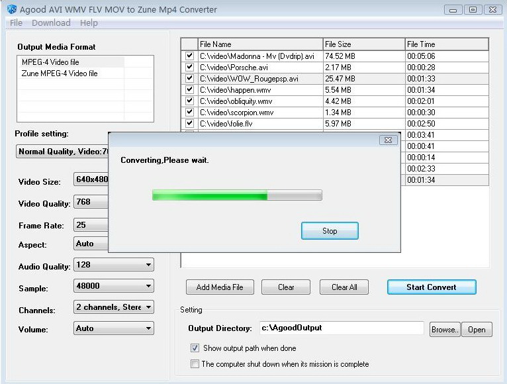
Task: Open the File menu
Action: coord(16,23)
